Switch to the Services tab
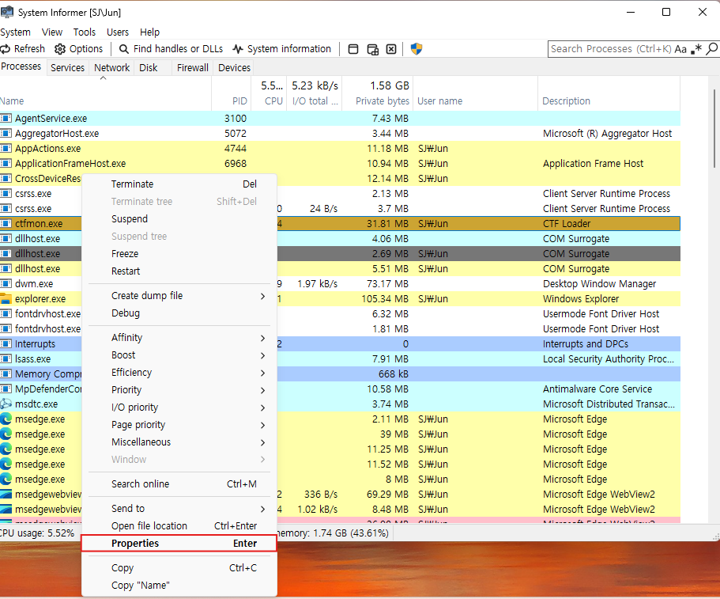The image size is (720, 599). pyautogui.click(x=67, y=67)
